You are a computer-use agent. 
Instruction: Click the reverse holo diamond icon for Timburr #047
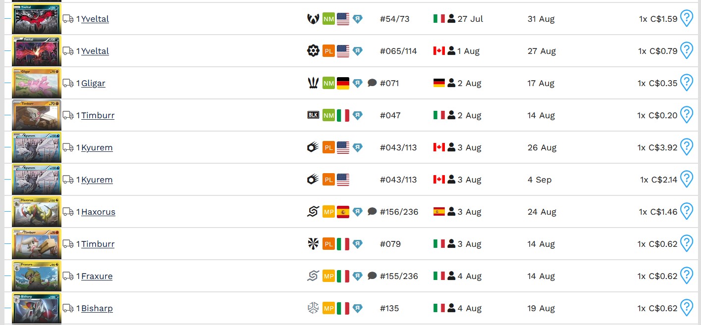point(357,115)
